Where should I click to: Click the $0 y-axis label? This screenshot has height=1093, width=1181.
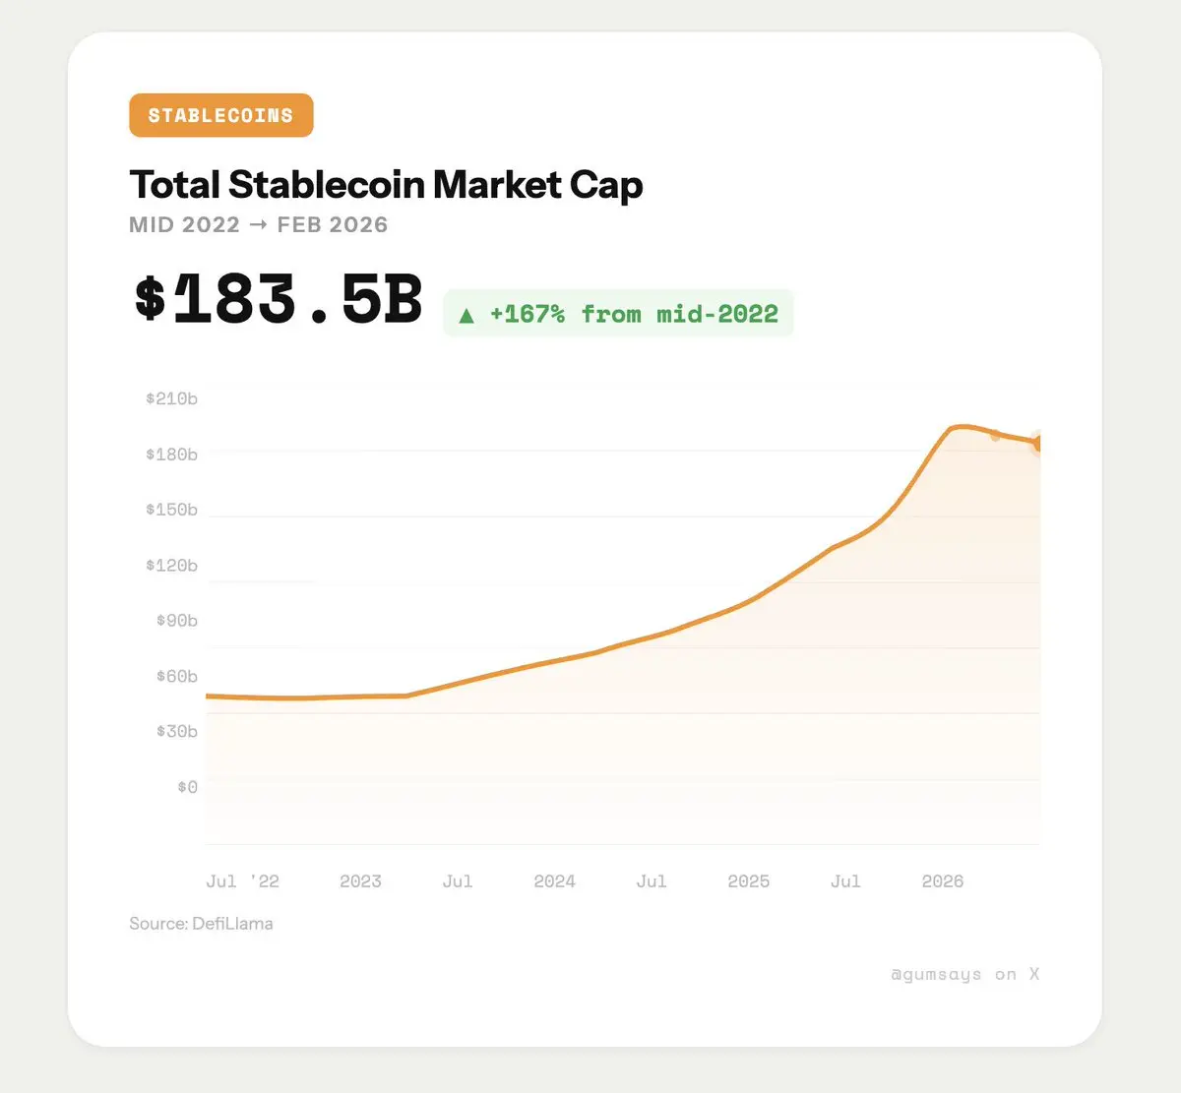tap(187, 787)
